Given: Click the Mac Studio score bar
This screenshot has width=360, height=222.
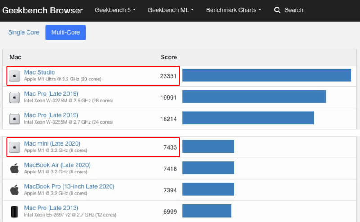Looking at the screenshot, I should [267, 75].
